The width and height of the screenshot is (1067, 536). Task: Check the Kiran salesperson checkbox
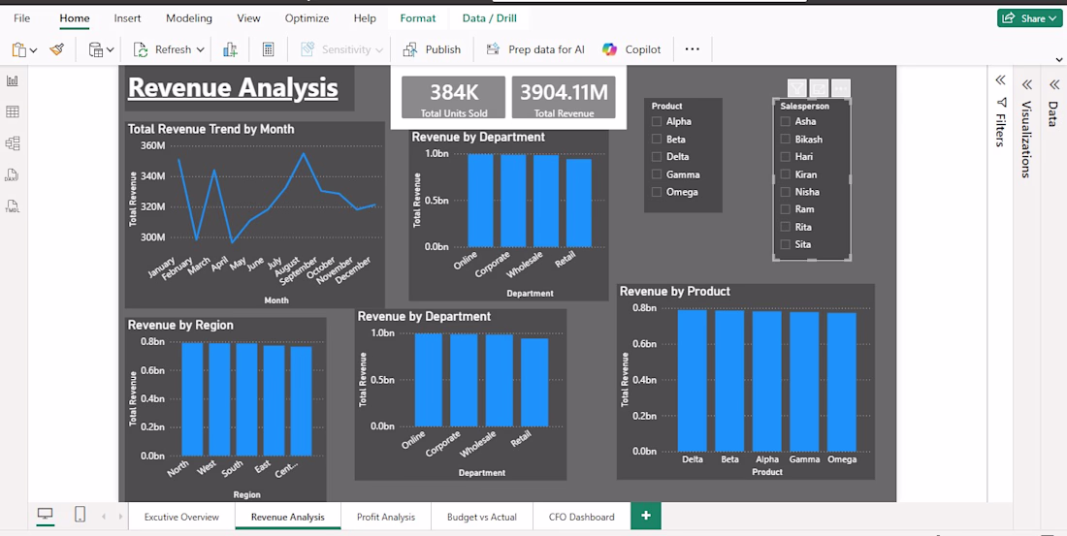[x=786, y=174]
